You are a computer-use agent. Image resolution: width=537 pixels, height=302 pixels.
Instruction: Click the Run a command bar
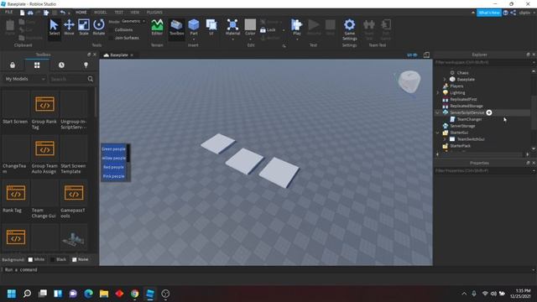click(x=267, y=270)
